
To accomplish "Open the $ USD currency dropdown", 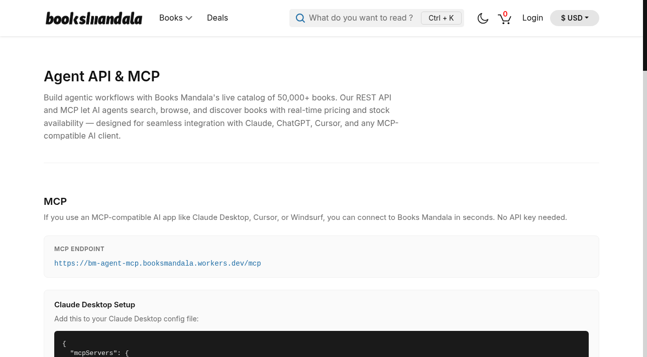I will (x=575, y=18).
